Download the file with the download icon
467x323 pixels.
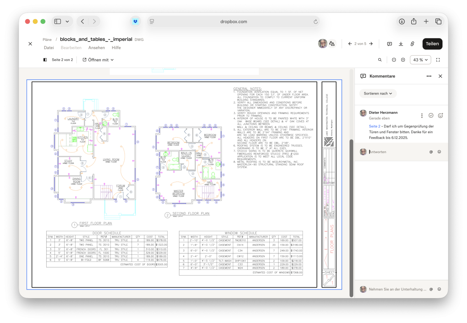401,44
